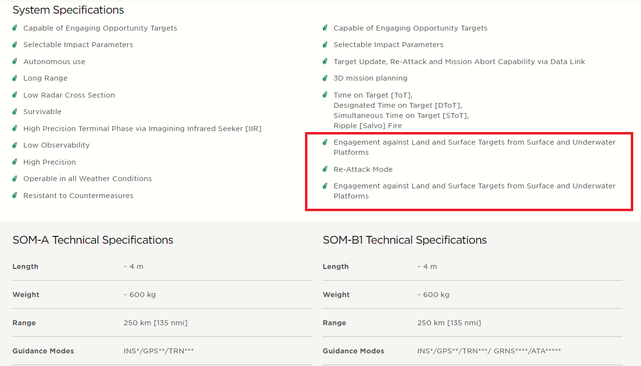Click the bullet icon beside Low Radar Cross Section

[15, 95]
